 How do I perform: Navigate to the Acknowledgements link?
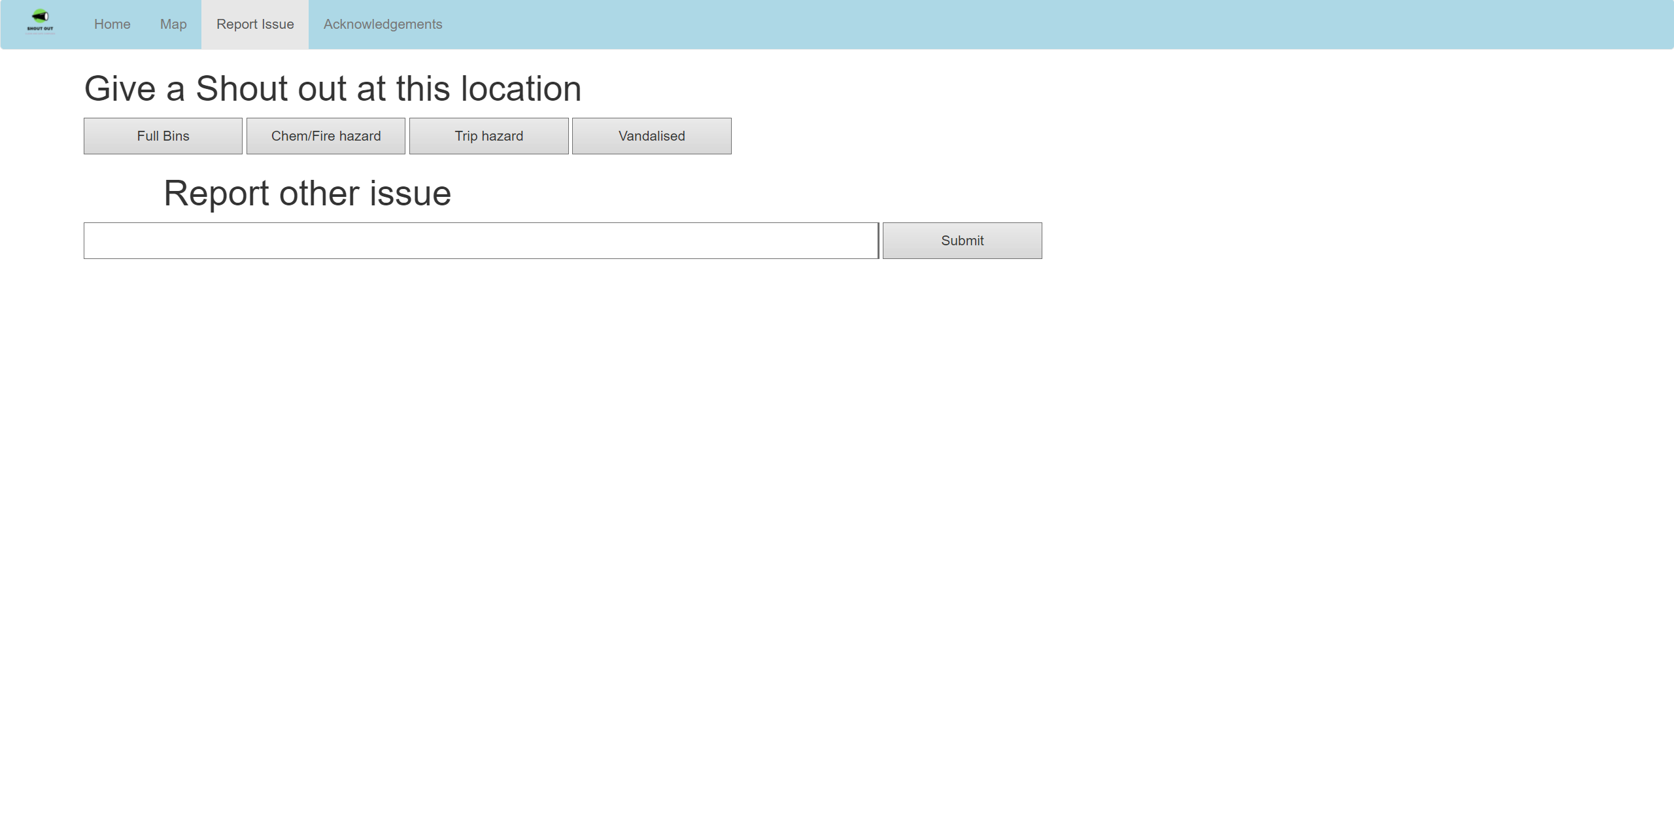pos(383,24)
